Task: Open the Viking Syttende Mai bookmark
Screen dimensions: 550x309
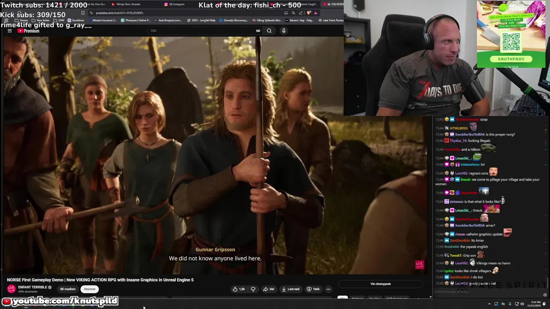Action: (266, 20)
